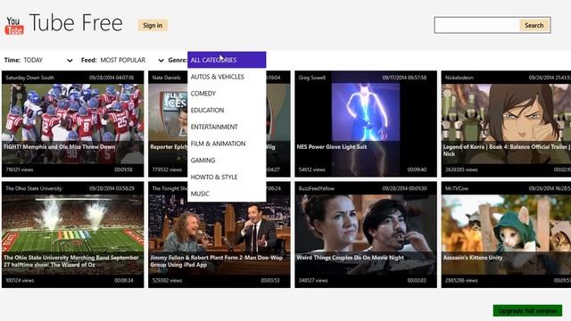This screenshot has width=571, height=321.
Task: Click 348127 views count text
Action: [x=313, y=281]
